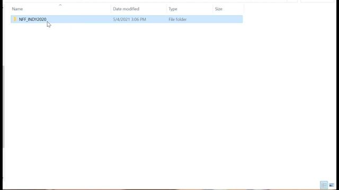This screenshot has width=339, height=190.
Task: Switch to Details view icon in the status bar
Action: click(324, 185)
